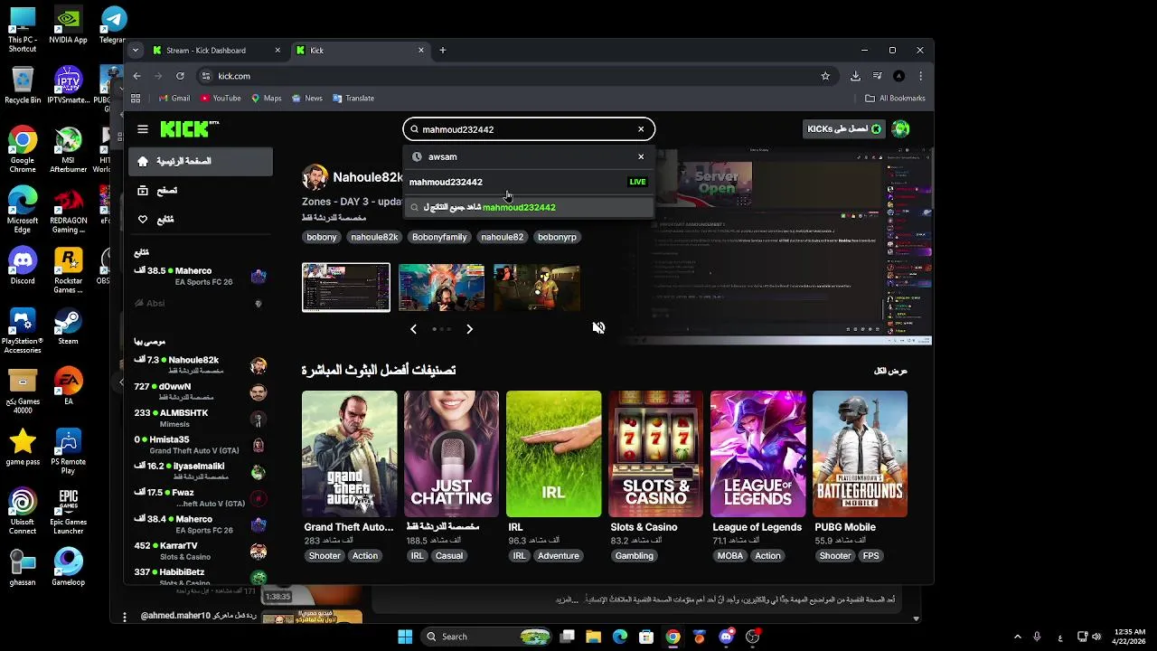Open the League of Legends category card
Screen dimensions: 1157x651
[757, 454]
